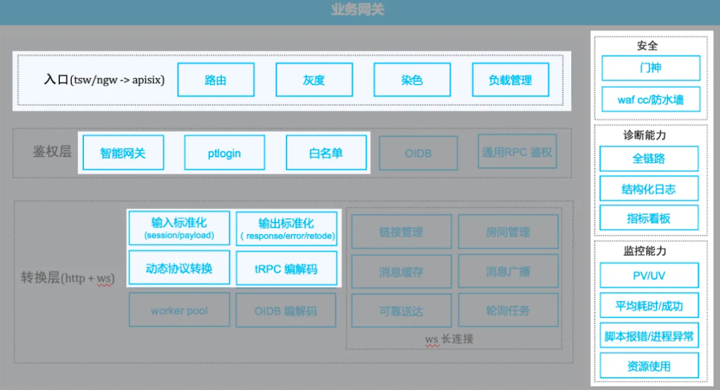Click the 结构化日志 box

tap(649, 189)
